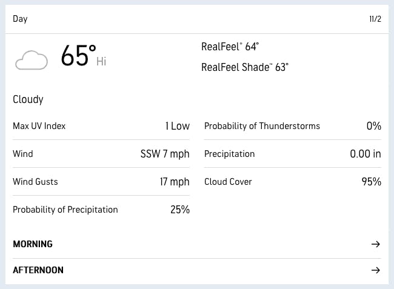Viewport: 394px width, 289px height.
Task: Click the SSW 7 mph wind value
Action: coord(165,154)
